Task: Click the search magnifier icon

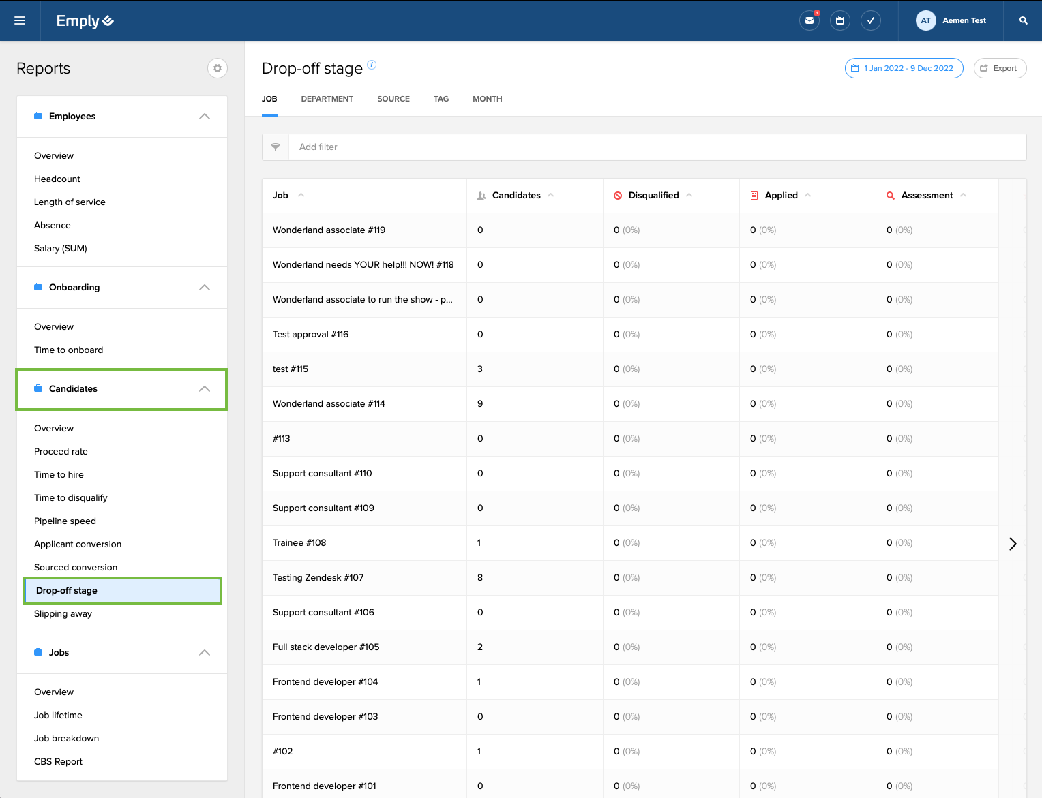Action: click(x=1023, y=20)
